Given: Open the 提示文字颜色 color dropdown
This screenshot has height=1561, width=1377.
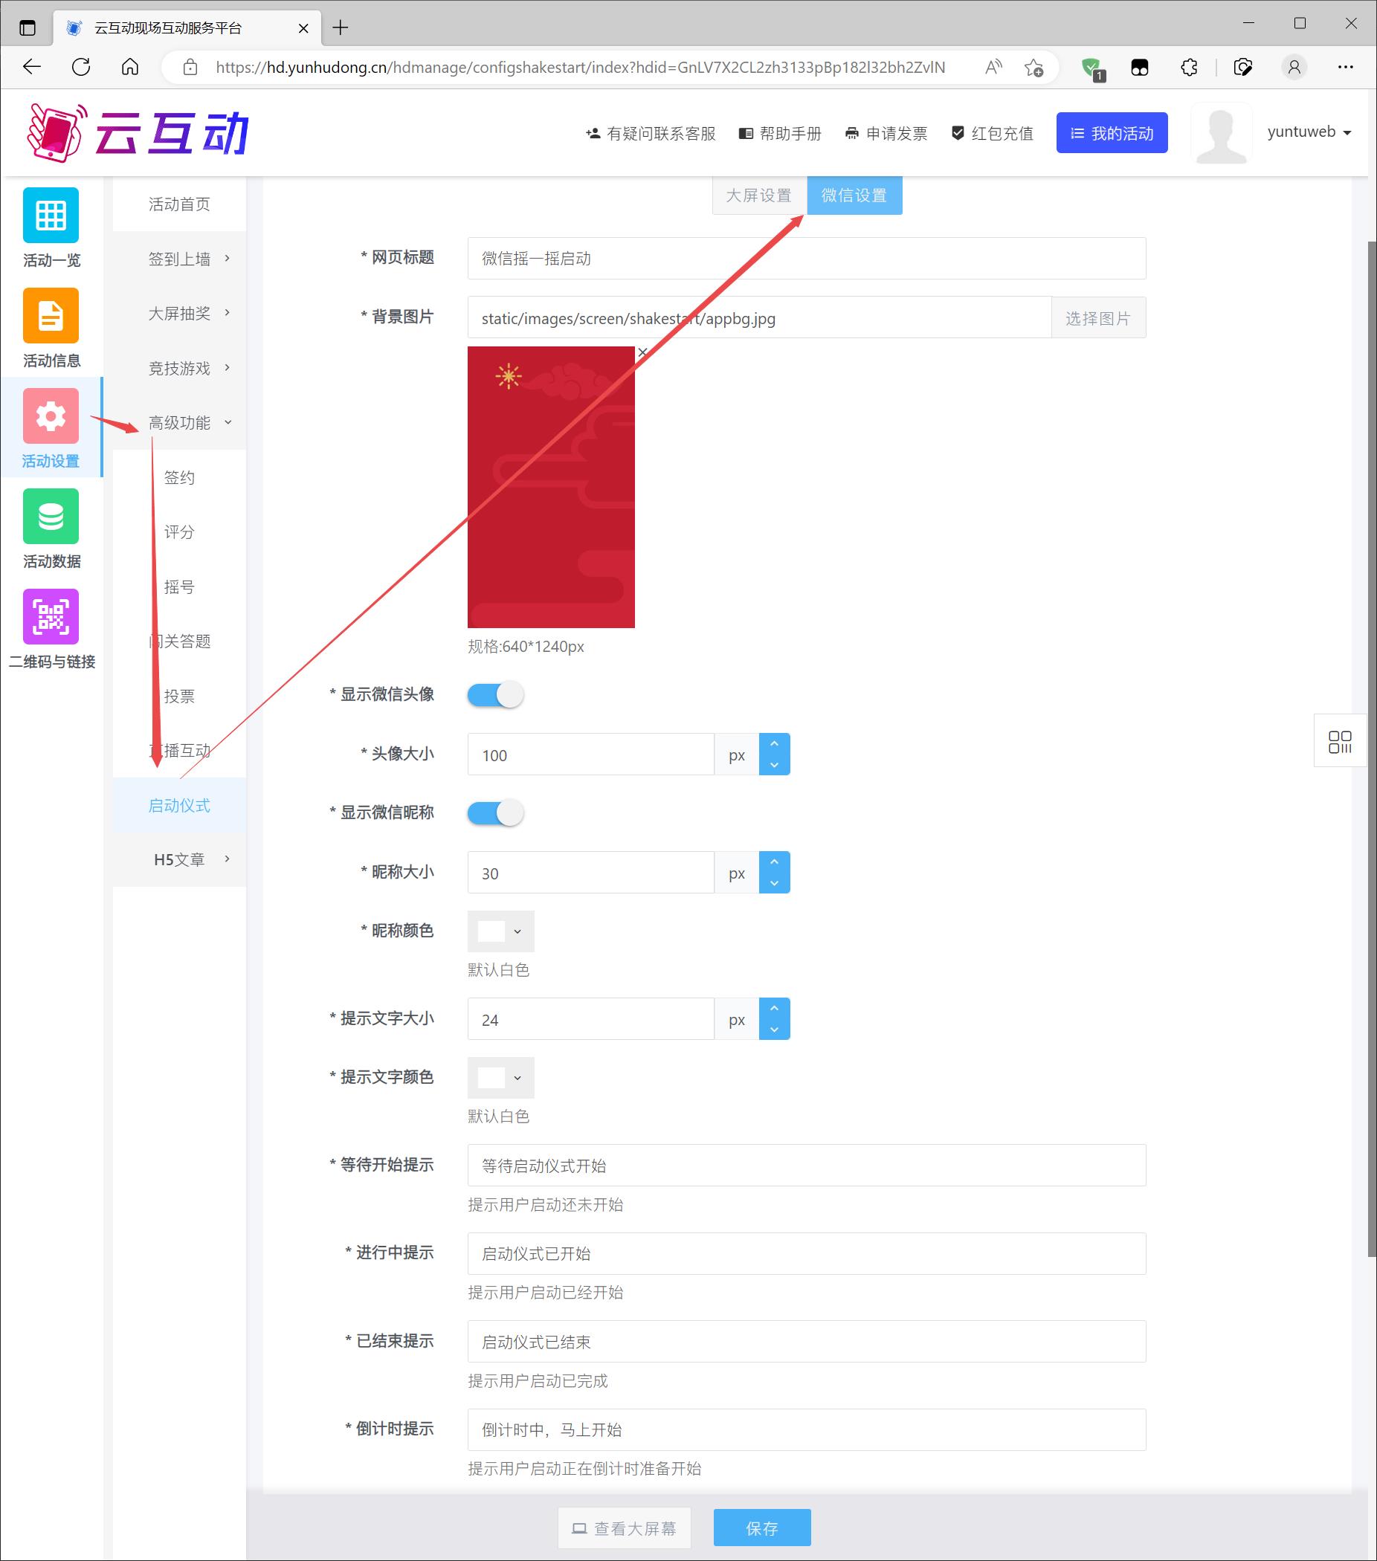Looking at the screenshot, I should click(x=500, y=1078).
